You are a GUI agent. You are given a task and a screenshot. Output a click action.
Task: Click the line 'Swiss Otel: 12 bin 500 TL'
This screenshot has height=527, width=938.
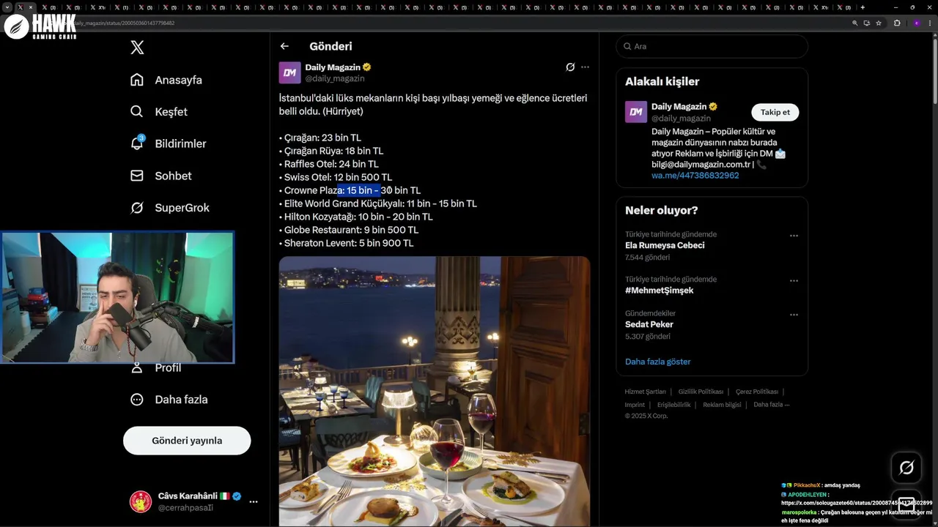pyautogui.click(x=336, y=177)
